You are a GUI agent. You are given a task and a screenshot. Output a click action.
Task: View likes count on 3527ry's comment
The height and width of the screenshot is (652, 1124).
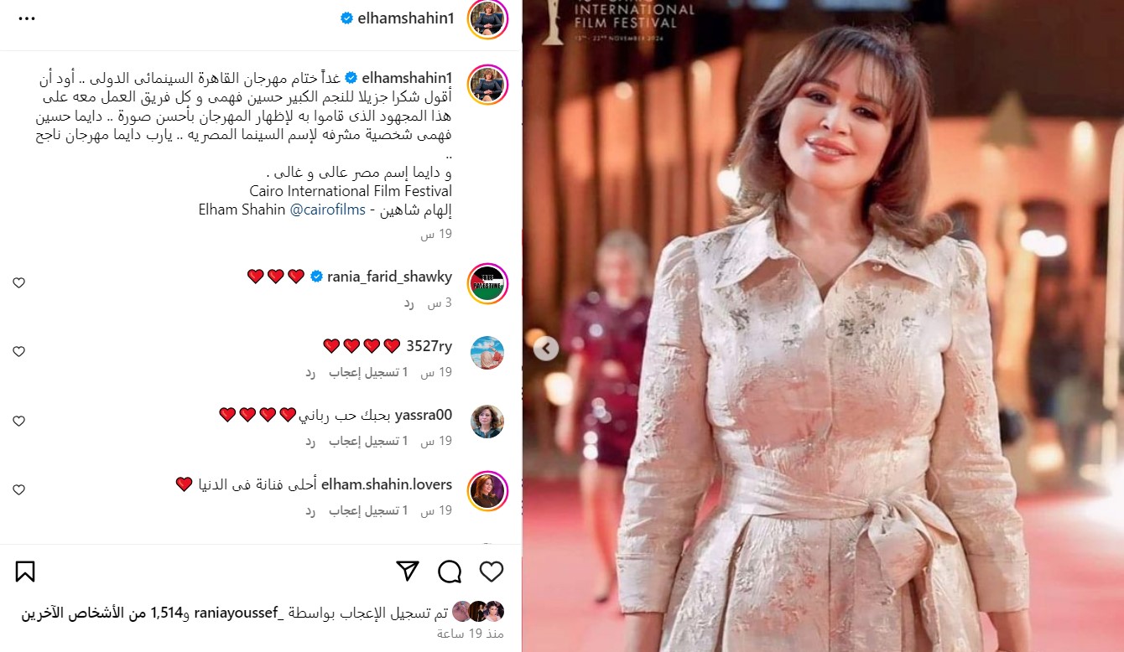(367, 372)
